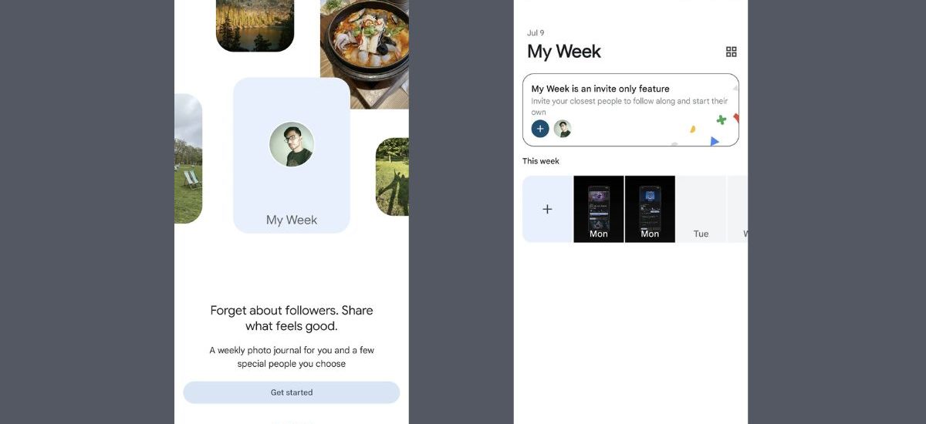Image resolution: width=926 pixels, height=424 pixels.
Task: Select the partially visible Wed tile
Action: tap(738, 209)
